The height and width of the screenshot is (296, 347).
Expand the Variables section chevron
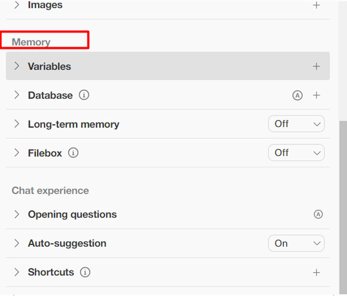coord(17,66)
